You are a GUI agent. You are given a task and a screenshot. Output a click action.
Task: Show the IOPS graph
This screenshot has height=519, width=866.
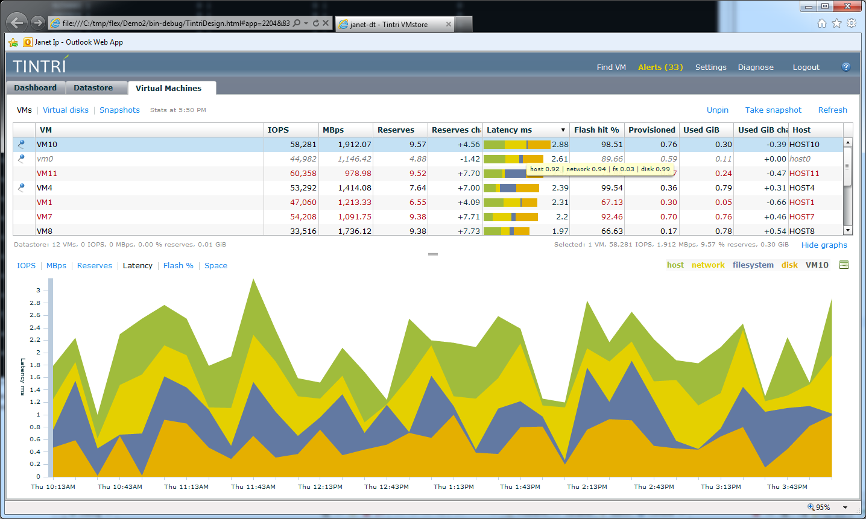coord(26,265)
